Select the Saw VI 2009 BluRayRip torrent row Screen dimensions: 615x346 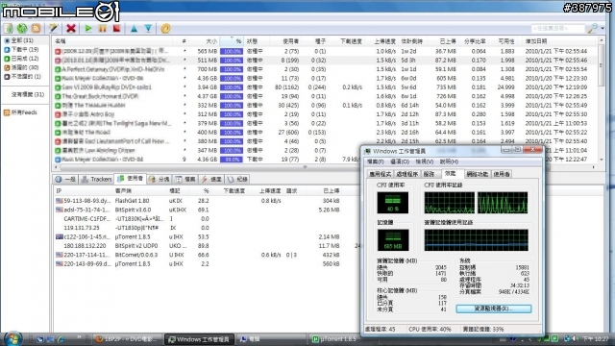coord(326,87)
